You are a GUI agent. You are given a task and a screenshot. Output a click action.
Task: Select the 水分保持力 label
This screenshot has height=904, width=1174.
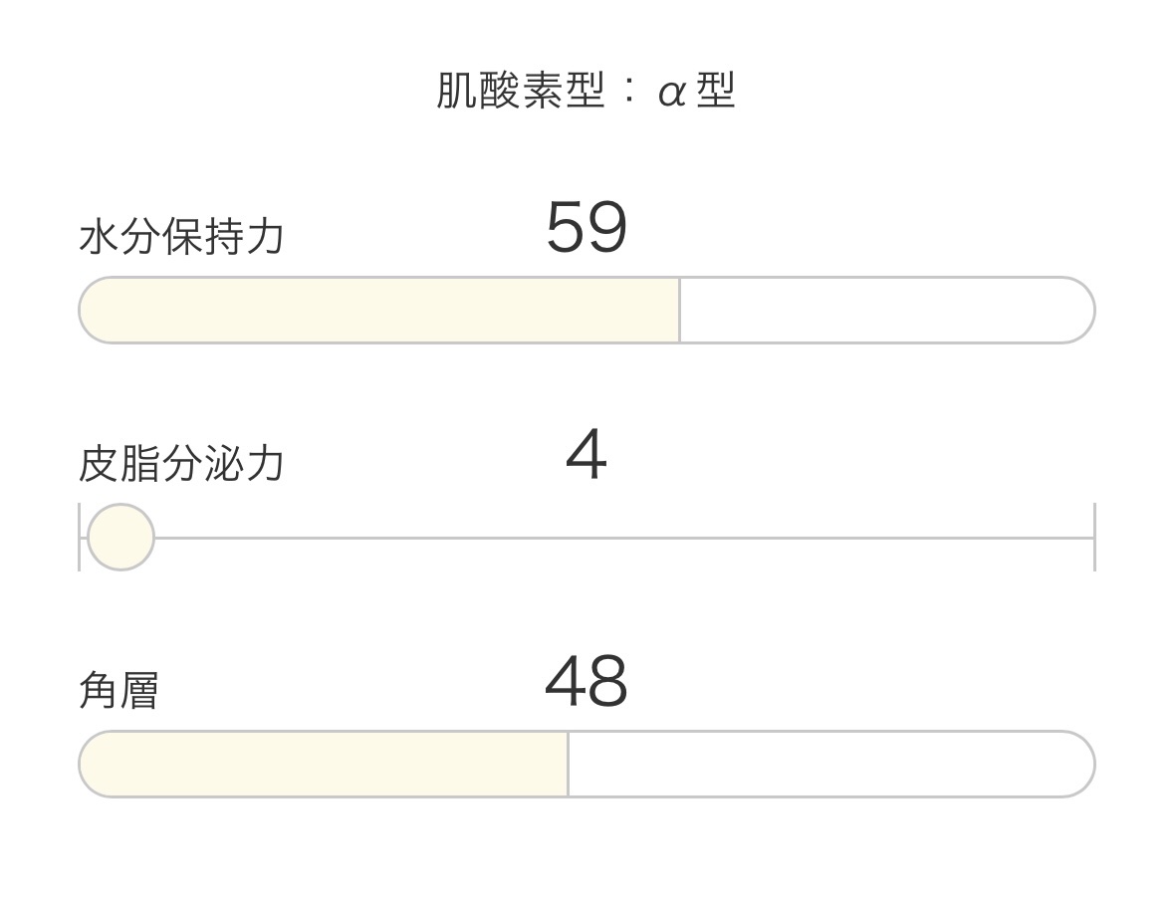click(181, 238)
